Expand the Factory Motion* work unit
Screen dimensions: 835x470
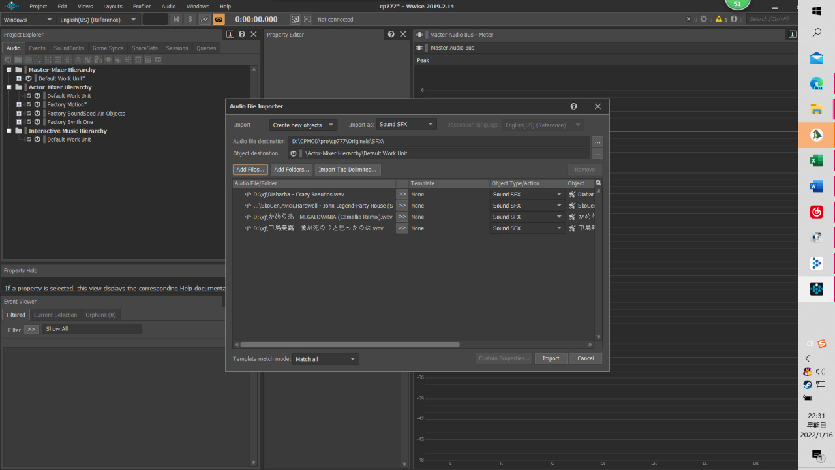click(19, 104)
